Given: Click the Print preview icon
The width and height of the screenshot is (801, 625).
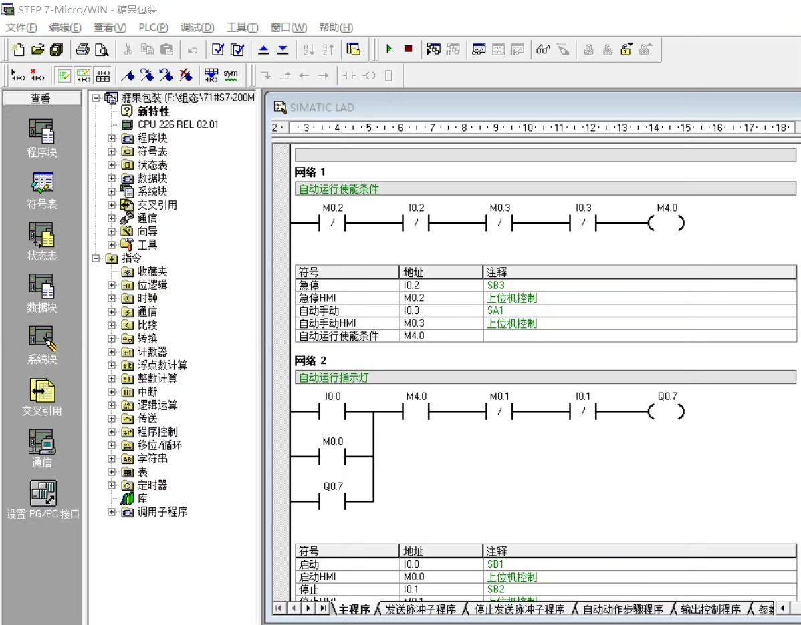Looking at the screenshot, I should coord(102,49).
